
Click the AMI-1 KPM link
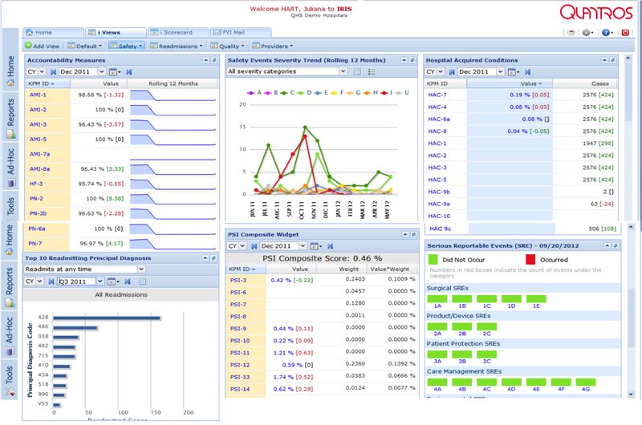pos(39,95)
